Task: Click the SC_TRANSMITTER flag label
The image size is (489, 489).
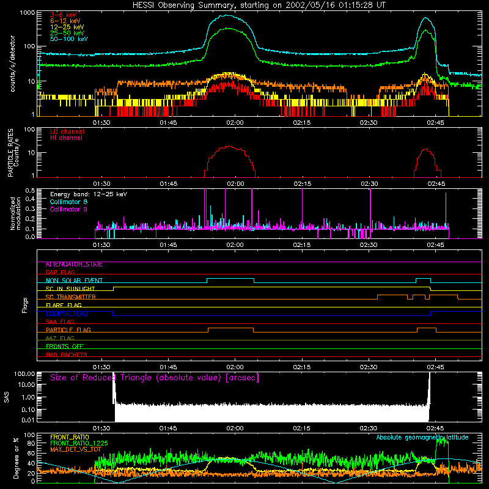Action: coord(71,297)
